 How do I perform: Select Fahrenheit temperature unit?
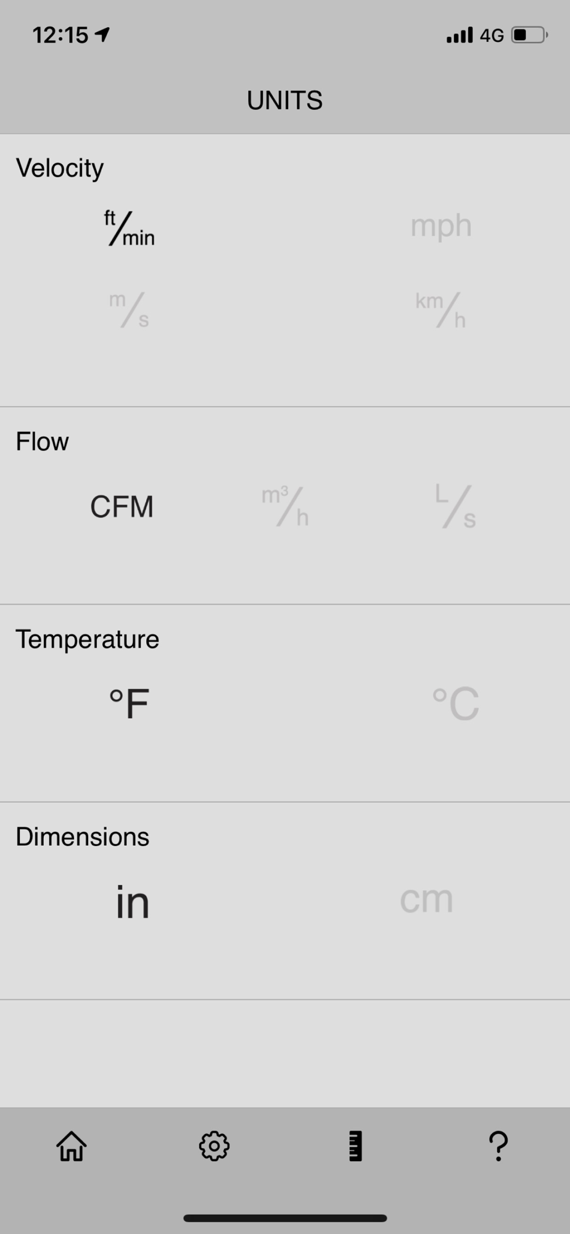click(129, 704)
